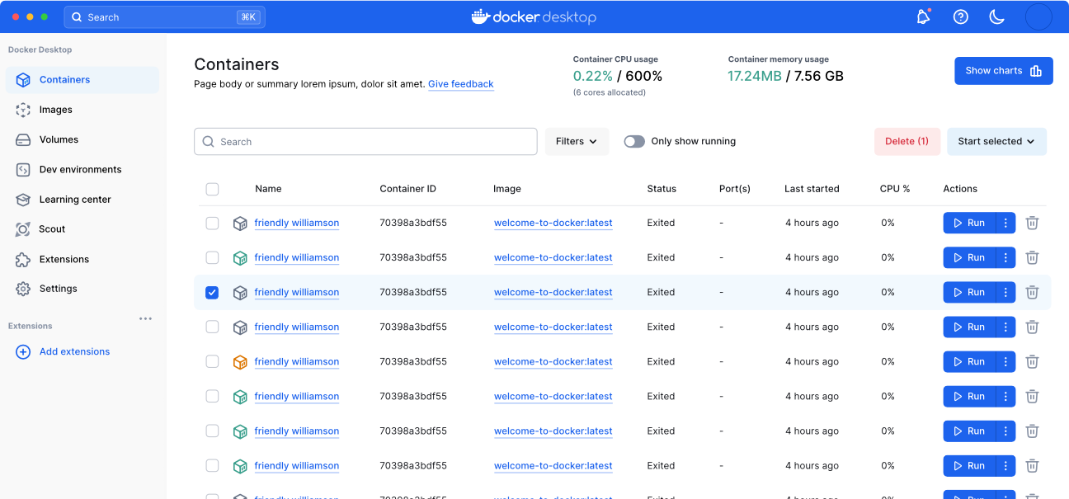Toggle dark mode moon icon
The image size is (1069, 499).
click(996, 17)
